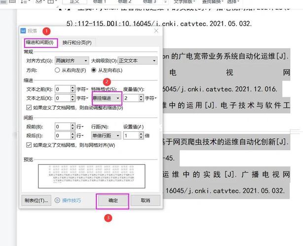Open the 制表位(T)... settings button

37,200
